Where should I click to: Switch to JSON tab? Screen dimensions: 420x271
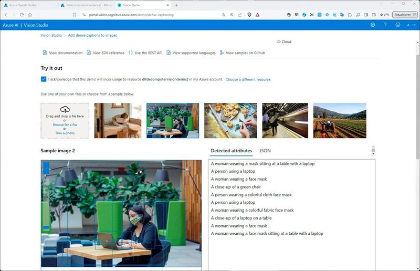[x=265, y=151]
